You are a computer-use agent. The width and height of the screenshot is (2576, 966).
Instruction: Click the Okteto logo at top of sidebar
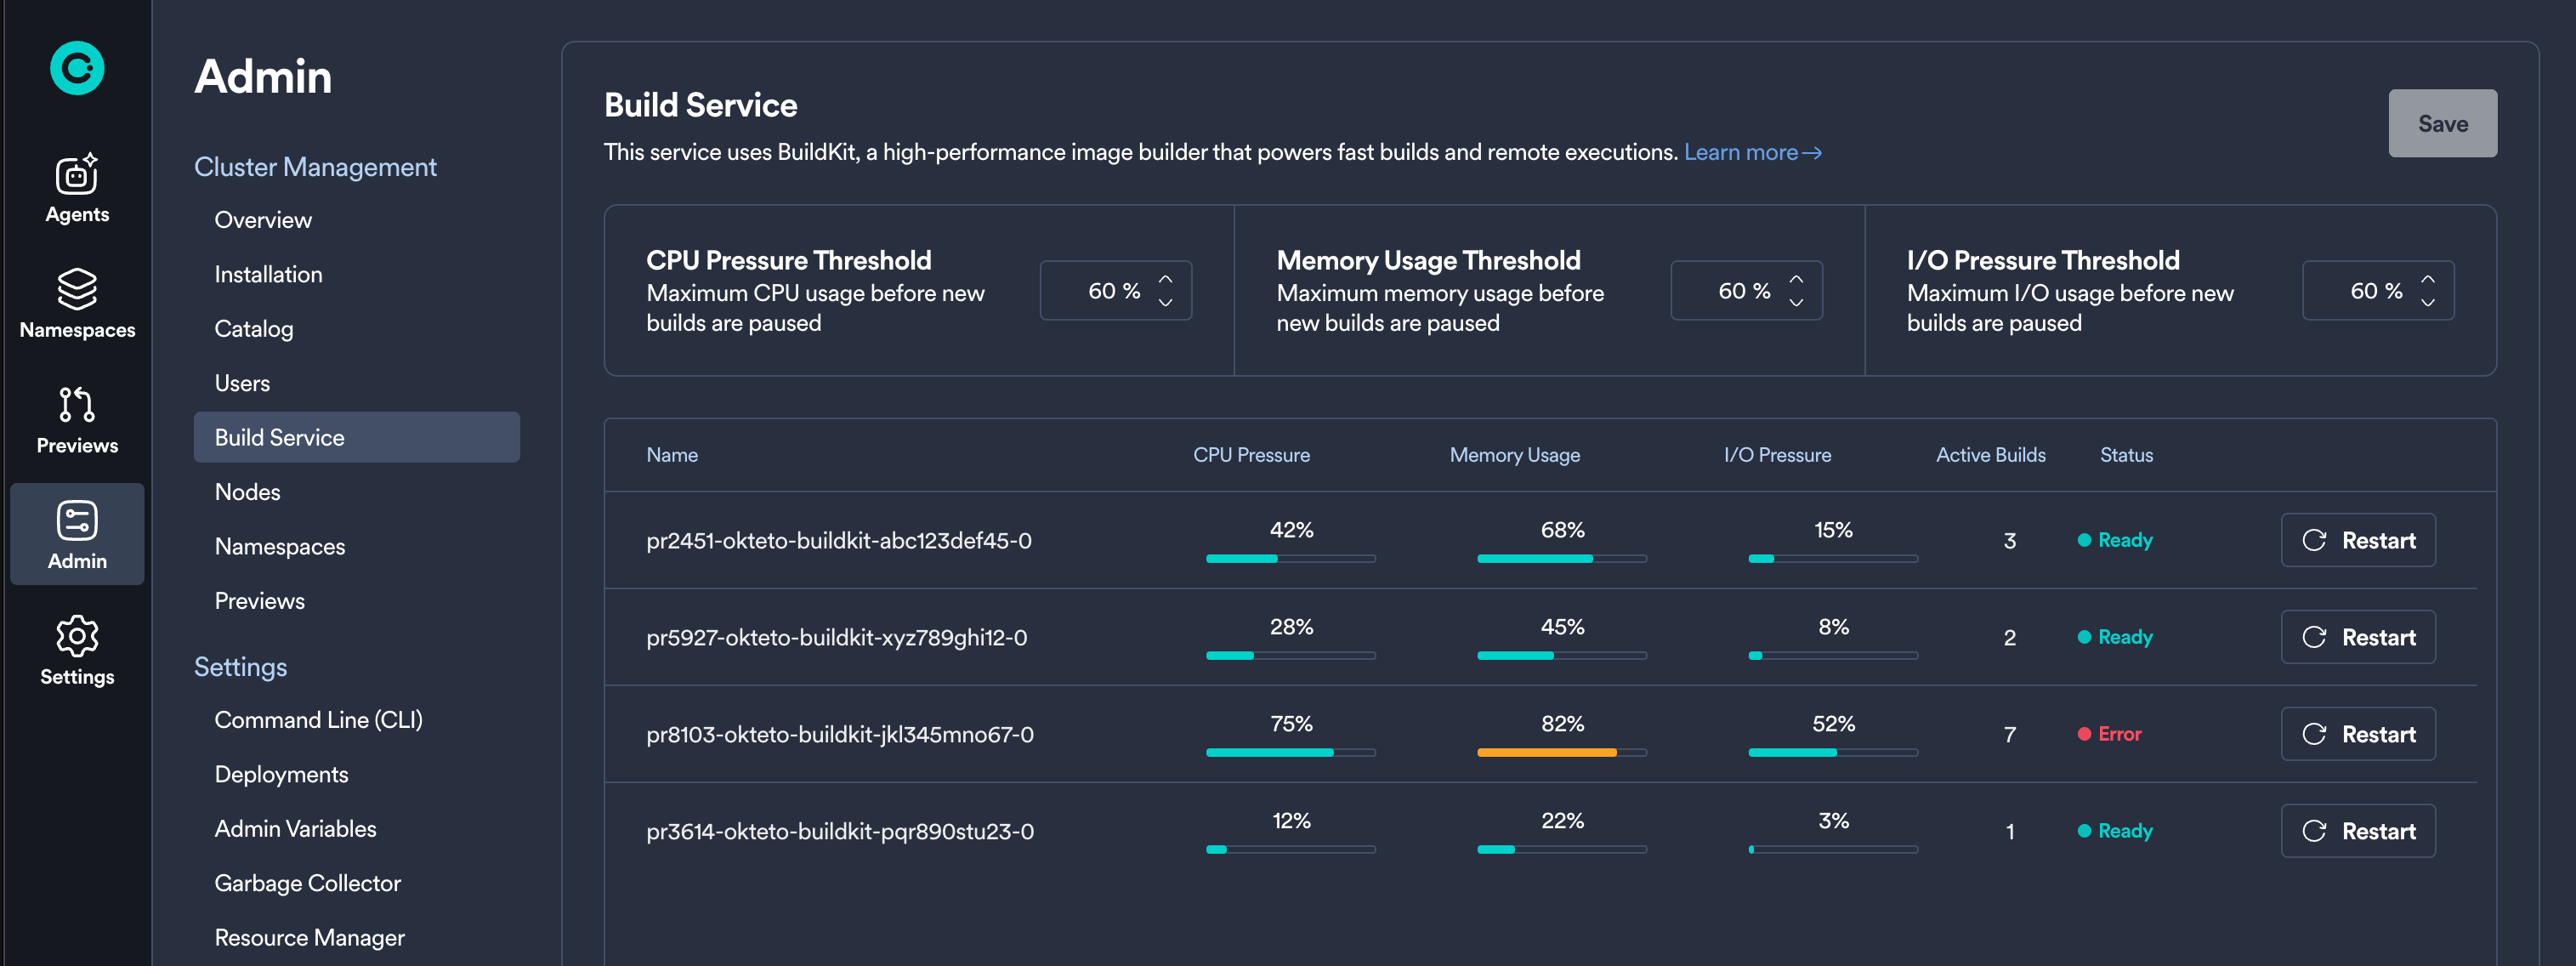[77, 68]
